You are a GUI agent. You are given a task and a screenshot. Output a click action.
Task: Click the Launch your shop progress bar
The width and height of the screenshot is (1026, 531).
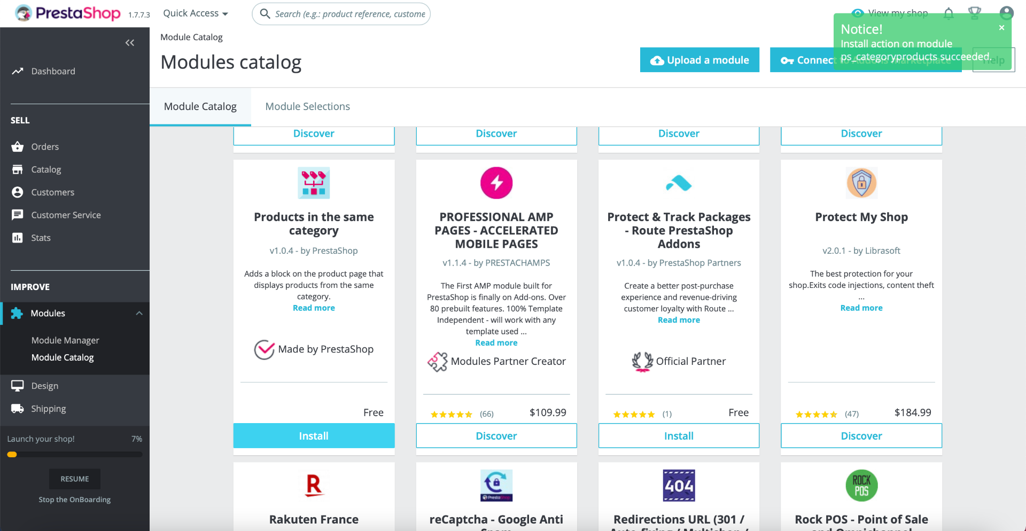click(x=75, y=455)
